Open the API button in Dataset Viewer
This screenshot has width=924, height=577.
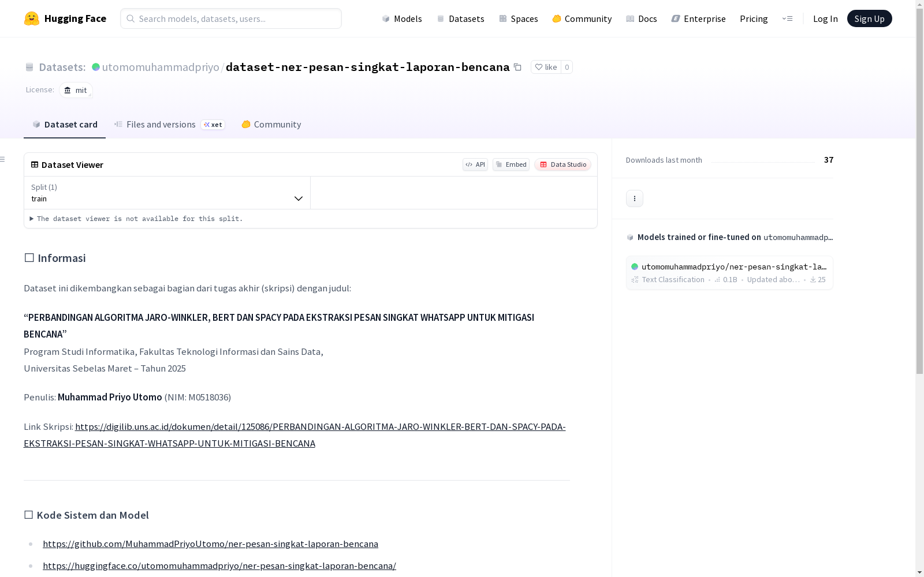pos(475,164)
